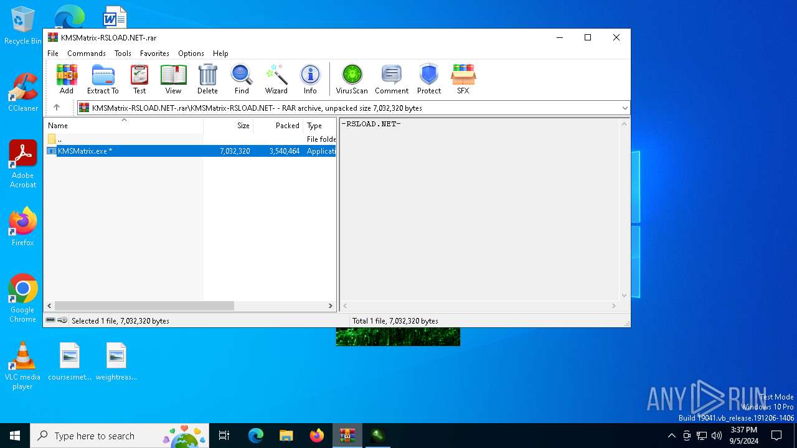Click the green matrix app taskbar icon
The image size is (797, 448).
tap(377, 436)
